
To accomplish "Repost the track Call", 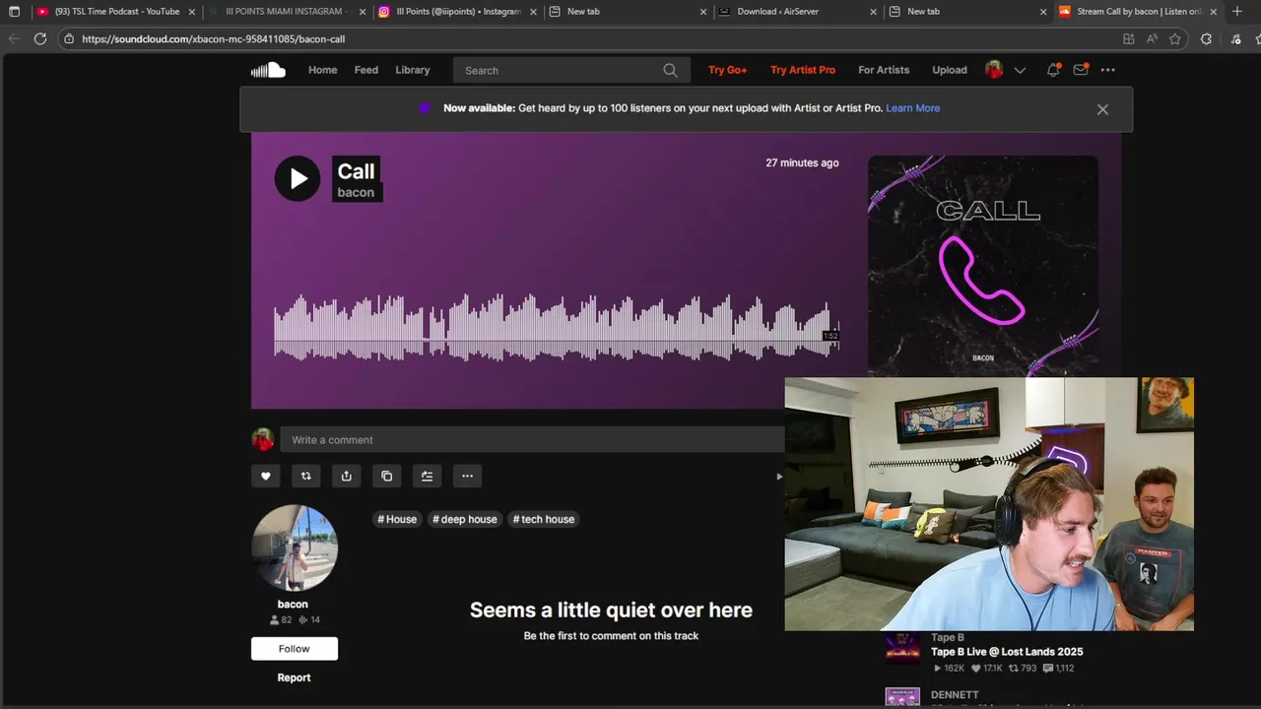I will point(305,476).
